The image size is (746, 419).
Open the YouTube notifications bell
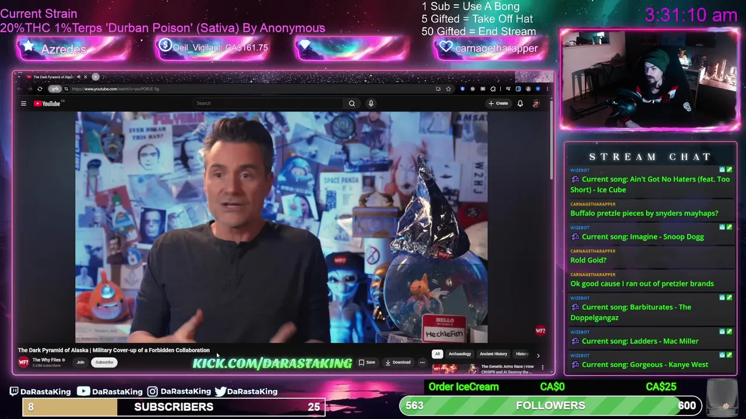[520, 104]
